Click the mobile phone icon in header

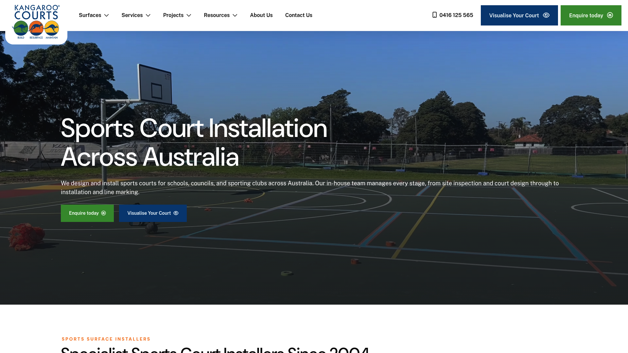tap(434, 15)
